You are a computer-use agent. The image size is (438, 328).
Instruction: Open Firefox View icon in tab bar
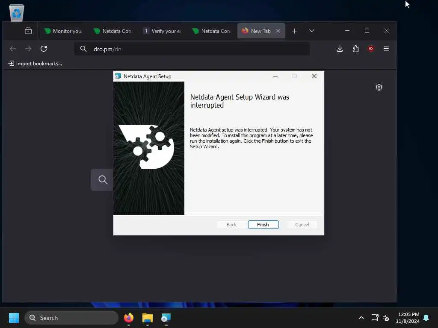click(28, 31)
